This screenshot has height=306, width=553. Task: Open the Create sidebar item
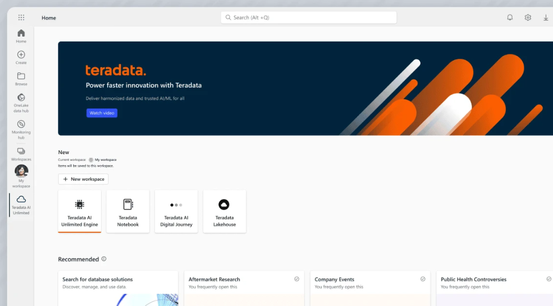coord(21,58)
